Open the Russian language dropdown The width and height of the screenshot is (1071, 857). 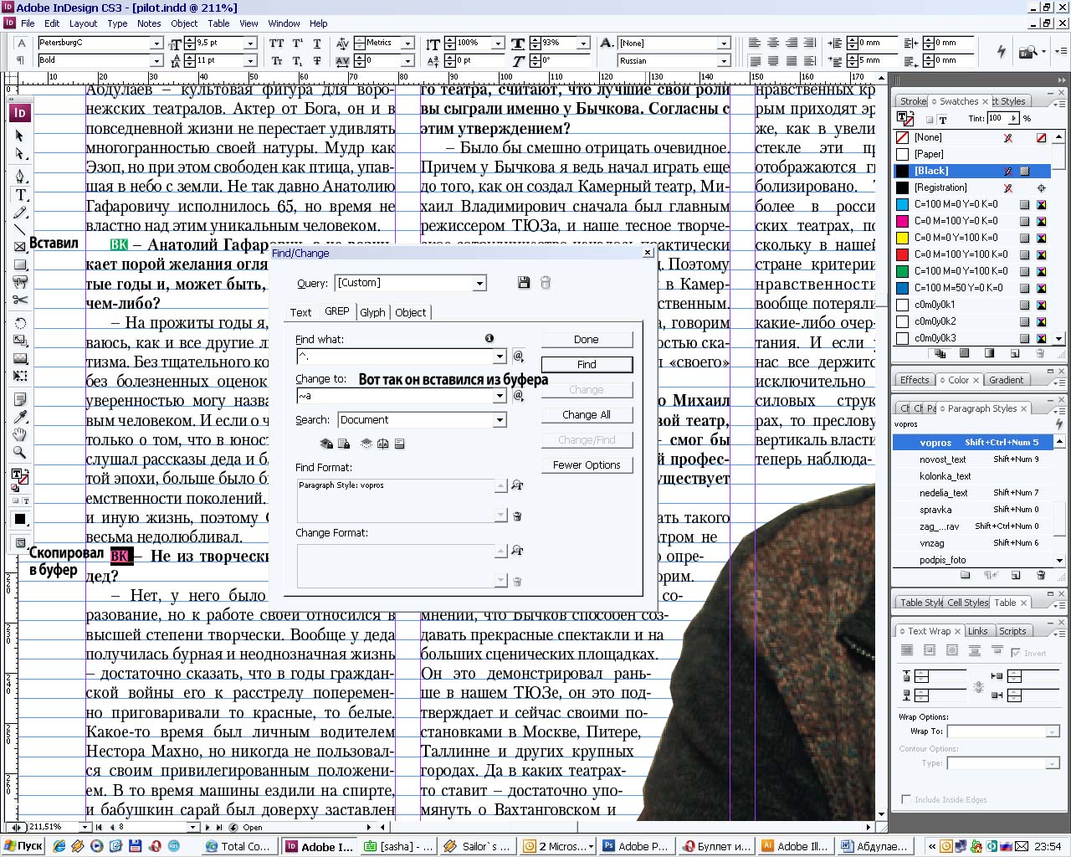724,60
